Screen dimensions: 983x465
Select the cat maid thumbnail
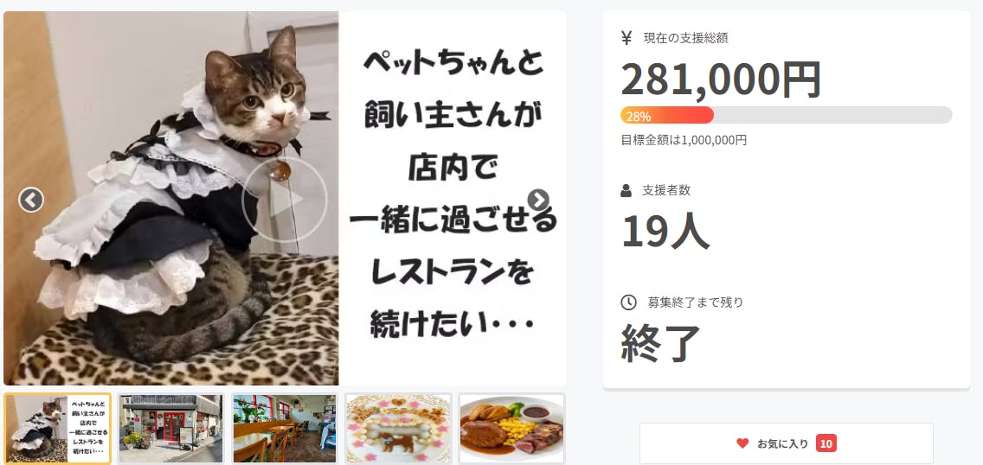tap(57, 428)
